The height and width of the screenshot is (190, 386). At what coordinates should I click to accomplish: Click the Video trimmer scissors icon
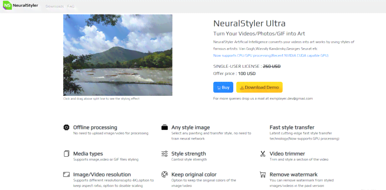click(x=263, y=154)
